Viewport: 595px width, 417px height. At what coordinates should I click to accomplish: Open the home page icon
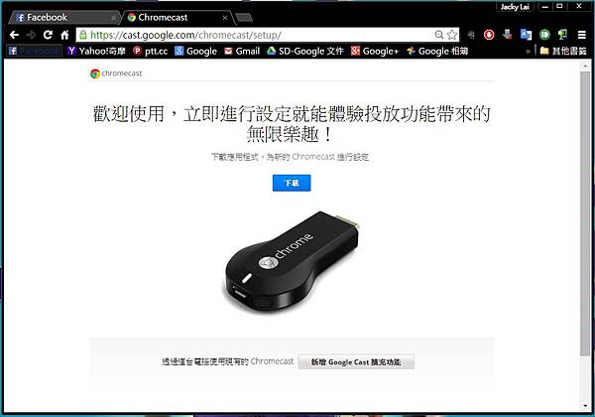tap(64, 35)
